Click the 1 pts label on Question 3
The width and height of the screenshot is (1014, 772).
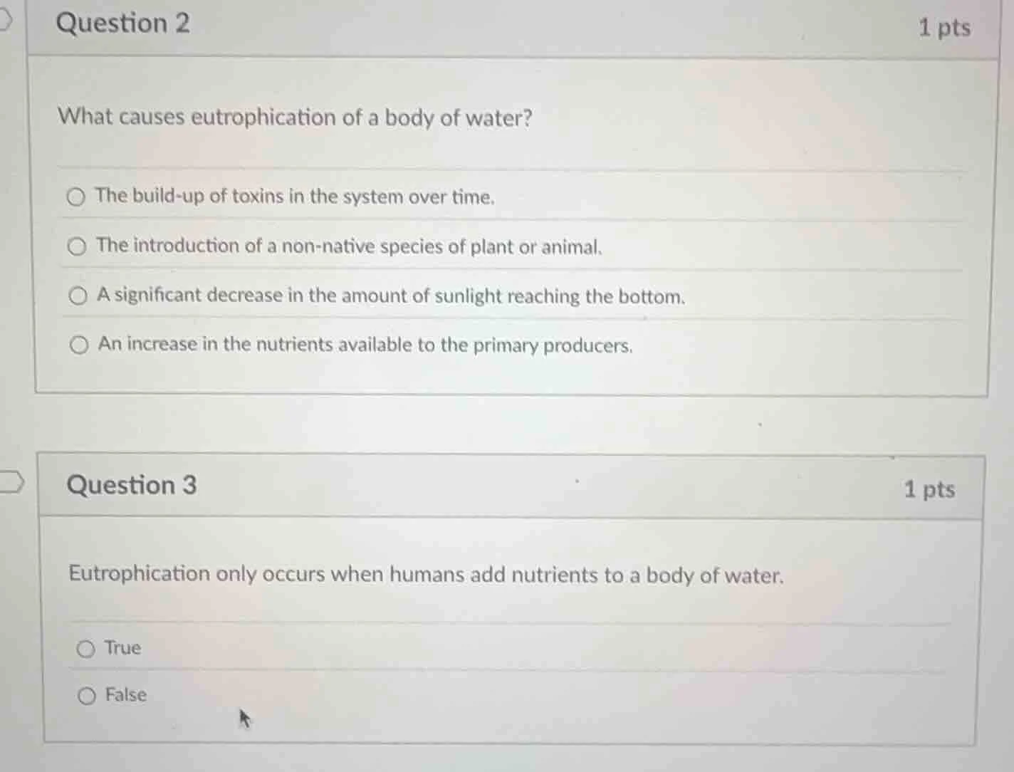929,489
